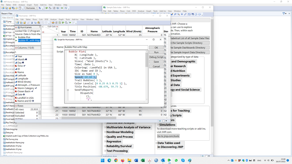292x164 pixels.
Task: Click Cancel in the Script dialog
Action: pos(156,66)
